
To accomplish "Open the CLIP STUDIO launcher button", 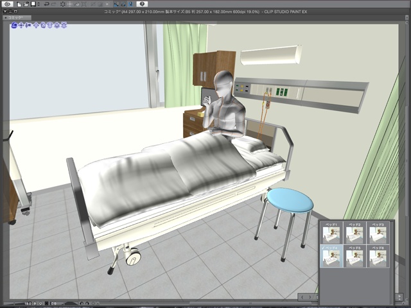I will click(8, 4).
